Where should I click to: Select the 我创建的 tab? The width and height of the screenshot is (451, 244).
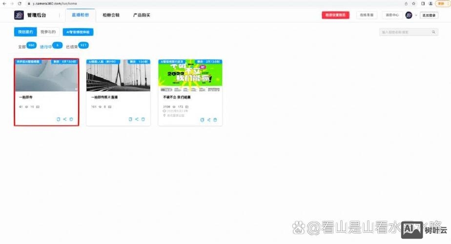pos(25,32)
